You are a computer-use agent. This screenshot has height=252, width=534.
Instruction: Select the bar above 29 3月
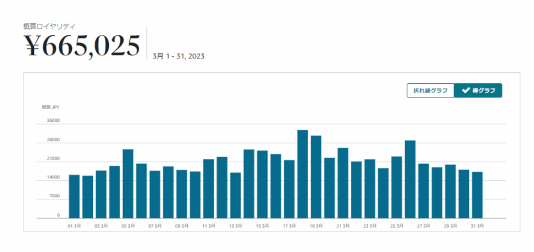[451, 192]
